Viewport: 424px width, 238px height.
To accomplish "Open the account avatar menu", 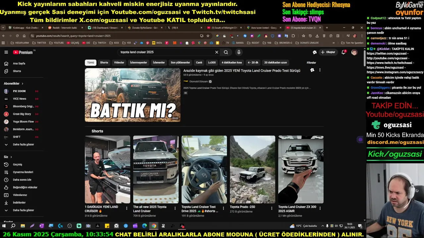I will click(x=354, y=52).
